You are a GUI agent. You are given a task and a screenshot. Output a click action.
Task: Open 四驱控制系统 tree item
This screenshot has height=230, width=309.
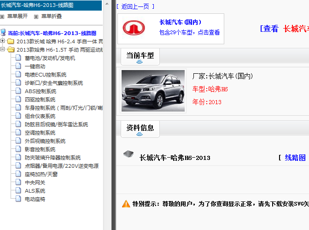[40, 100]
